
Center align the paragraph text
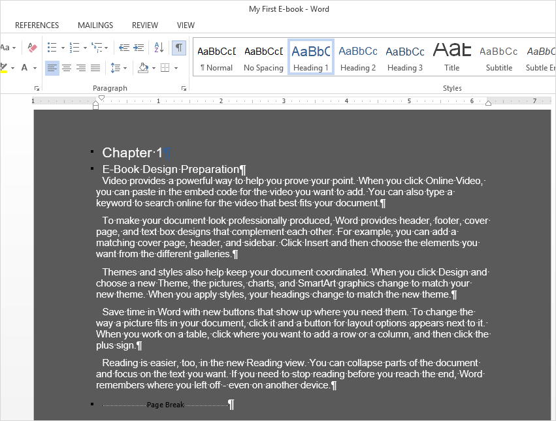coord(67,68)
